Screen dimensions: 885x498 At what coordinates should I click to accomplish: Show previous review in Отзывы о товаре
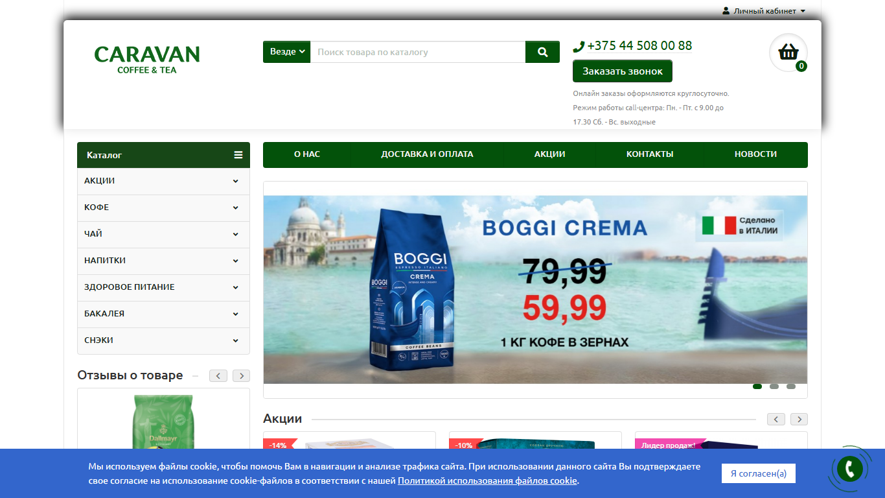pos(218,375)
